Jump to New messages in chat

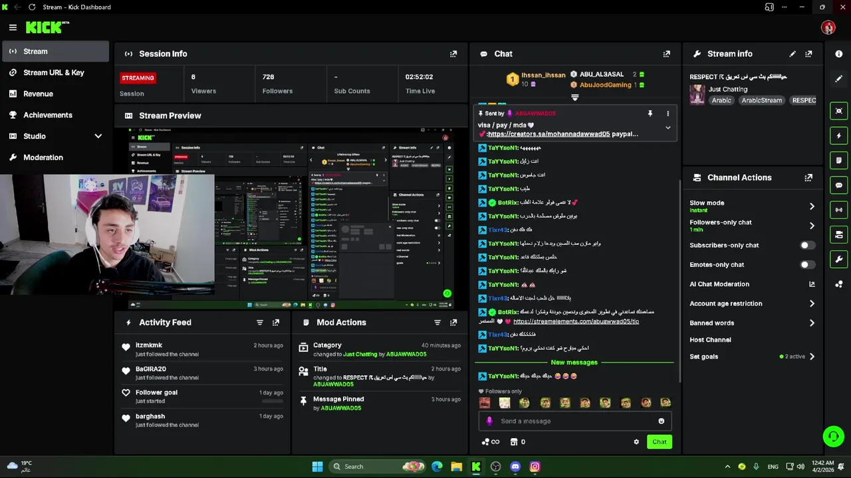tap(574, 362)
